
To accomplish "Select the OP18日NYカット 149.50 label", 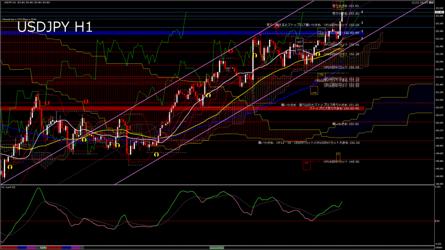I will point(341,161).
